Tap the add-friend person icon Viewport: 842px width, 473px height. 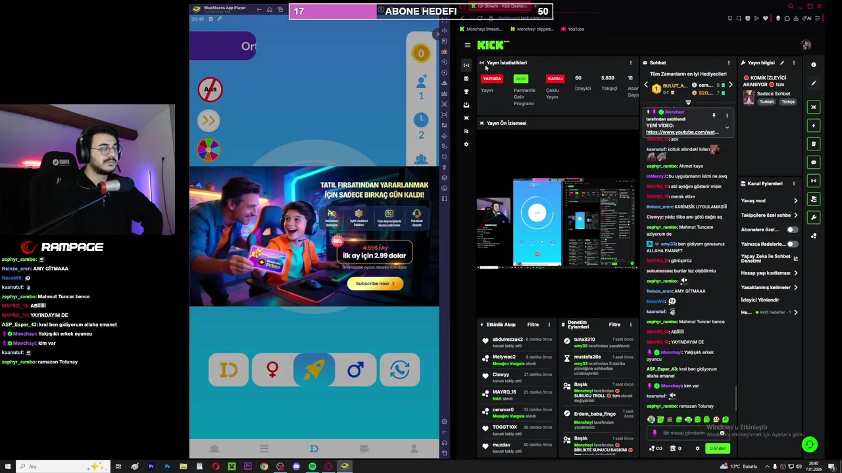click(x=421, y=82)
